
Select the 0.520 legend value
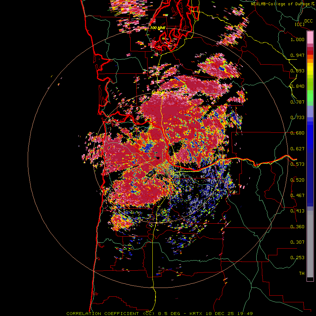pos(297,180)
